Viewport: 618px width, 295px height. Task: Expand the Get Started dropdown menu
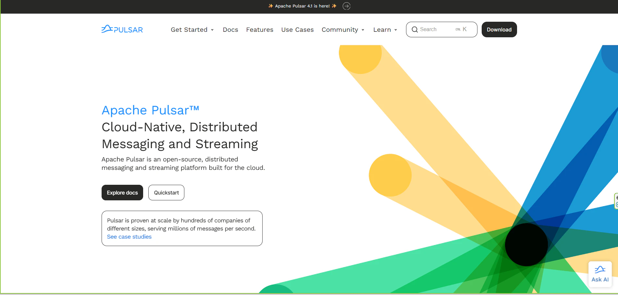coord(192,30)
